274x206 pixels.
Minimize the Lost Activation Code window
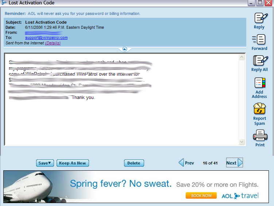pos(251,3)
